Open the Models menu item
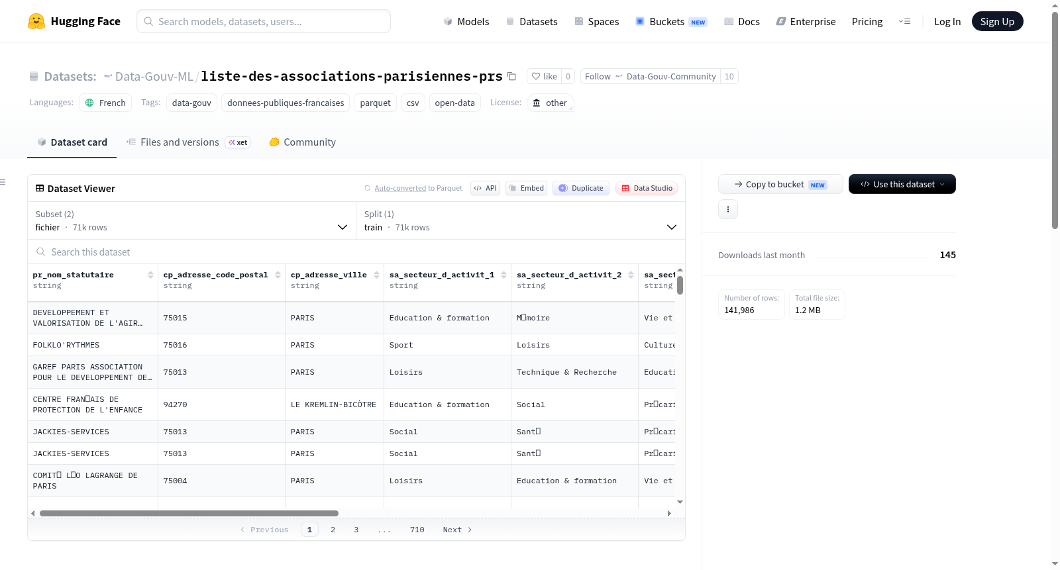Image resolution: width=1060 pixels, height=570 pixels. click(466, 21)
